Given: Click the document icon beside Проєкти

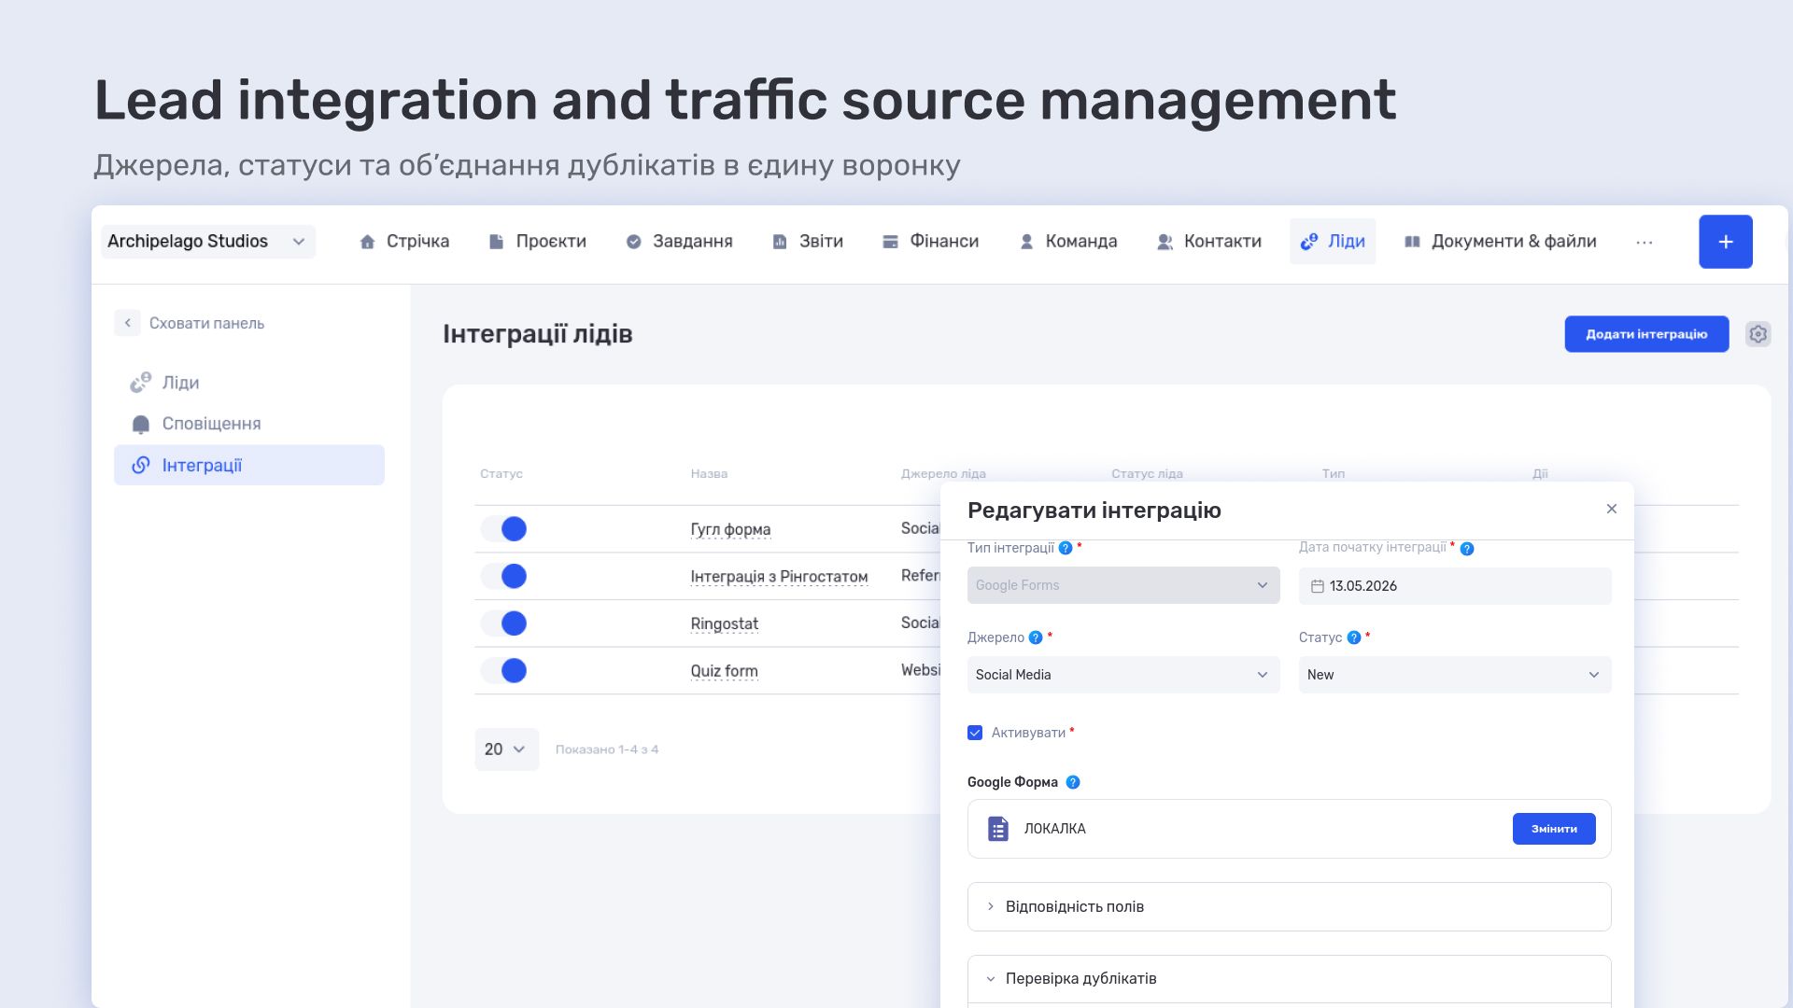Looking at the screenshot, I should (497, 242).
